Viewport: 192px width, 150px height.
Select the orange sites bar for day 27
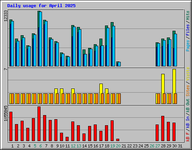159,99
